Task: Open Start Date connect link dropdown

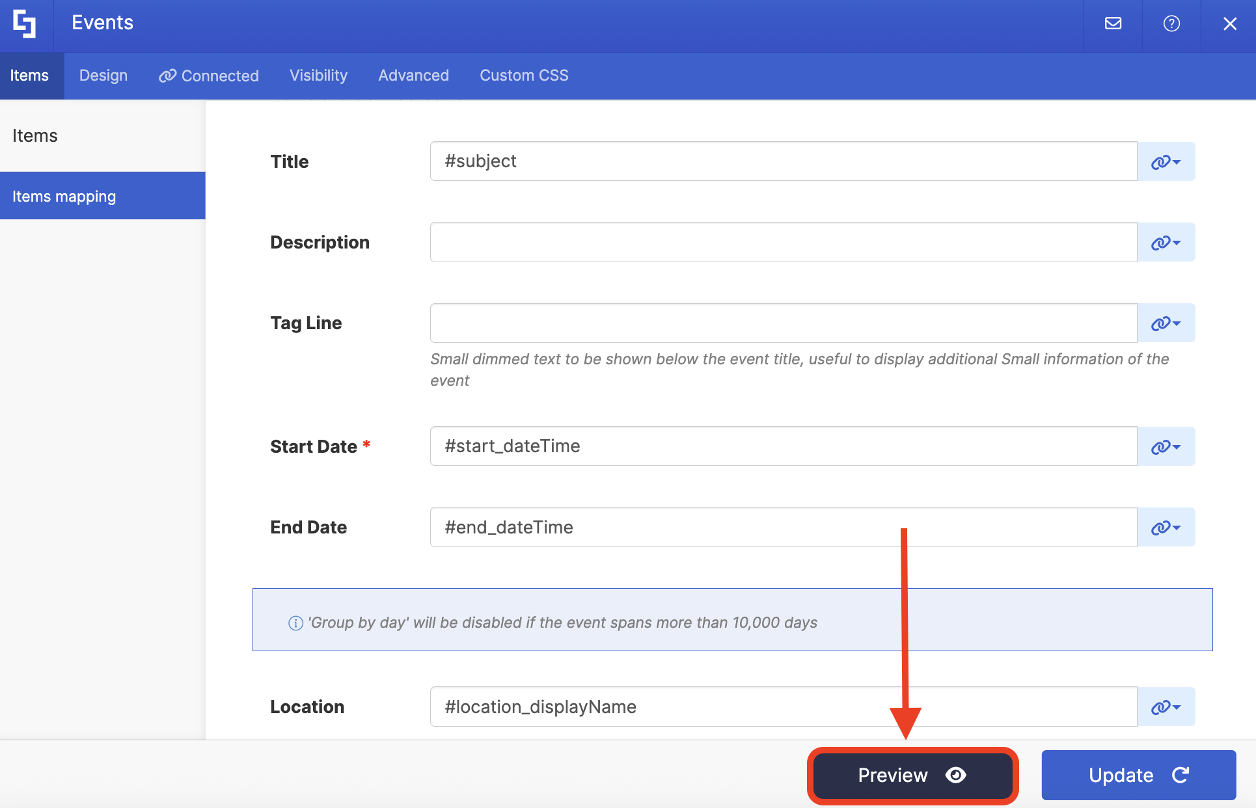Action: point(1166,447)
